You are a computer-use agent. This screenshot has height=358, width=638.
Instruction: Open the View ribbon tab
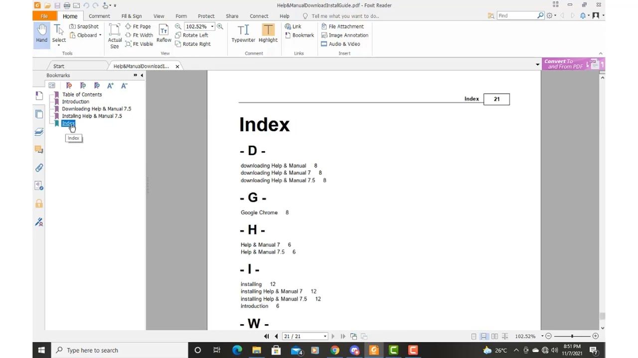[159, 16]
